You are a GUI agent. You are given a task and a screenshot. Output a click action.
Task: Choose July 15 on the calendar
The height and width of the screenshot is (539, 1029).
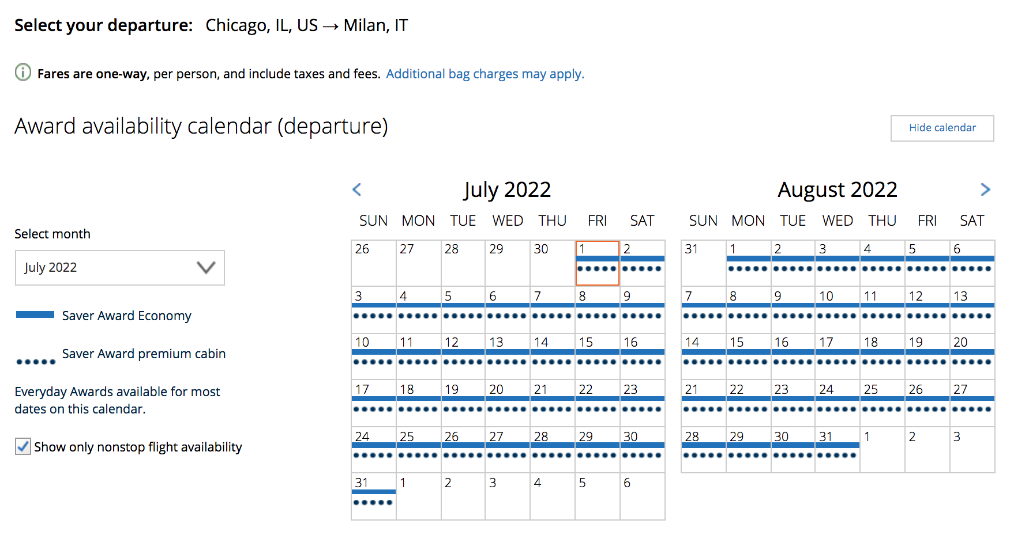coord(598,356)
